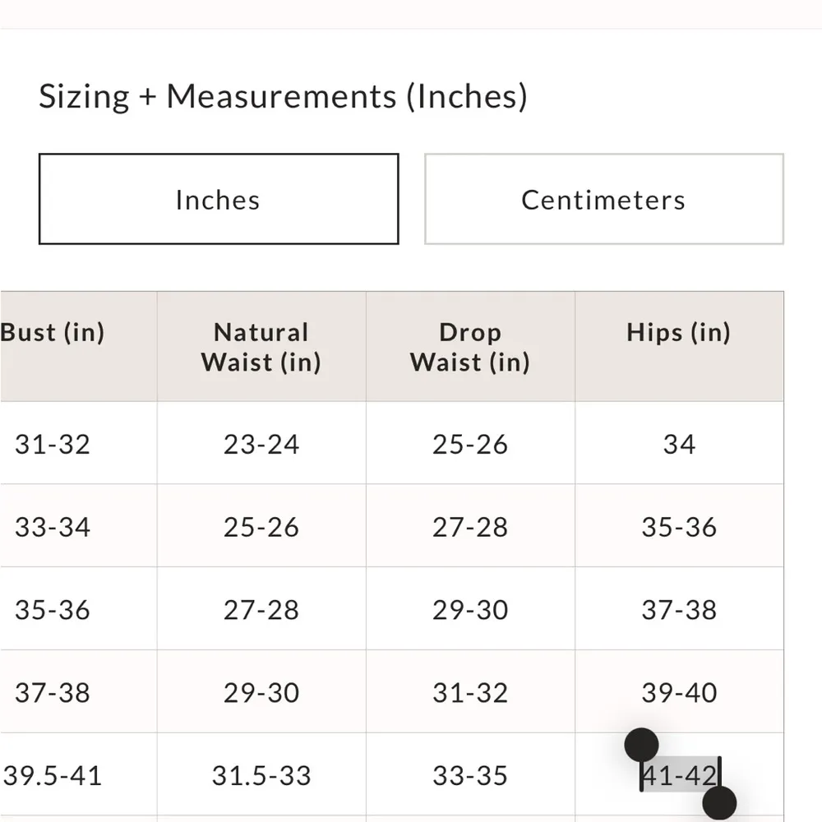The width and height of the screenshot is (822, 822).
Task: Tap the end text selection handle
Action: 719,802
